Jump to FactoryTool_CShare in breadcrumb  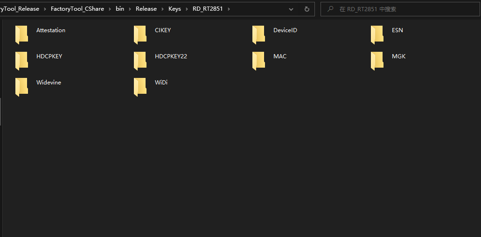tap(77, 9)
